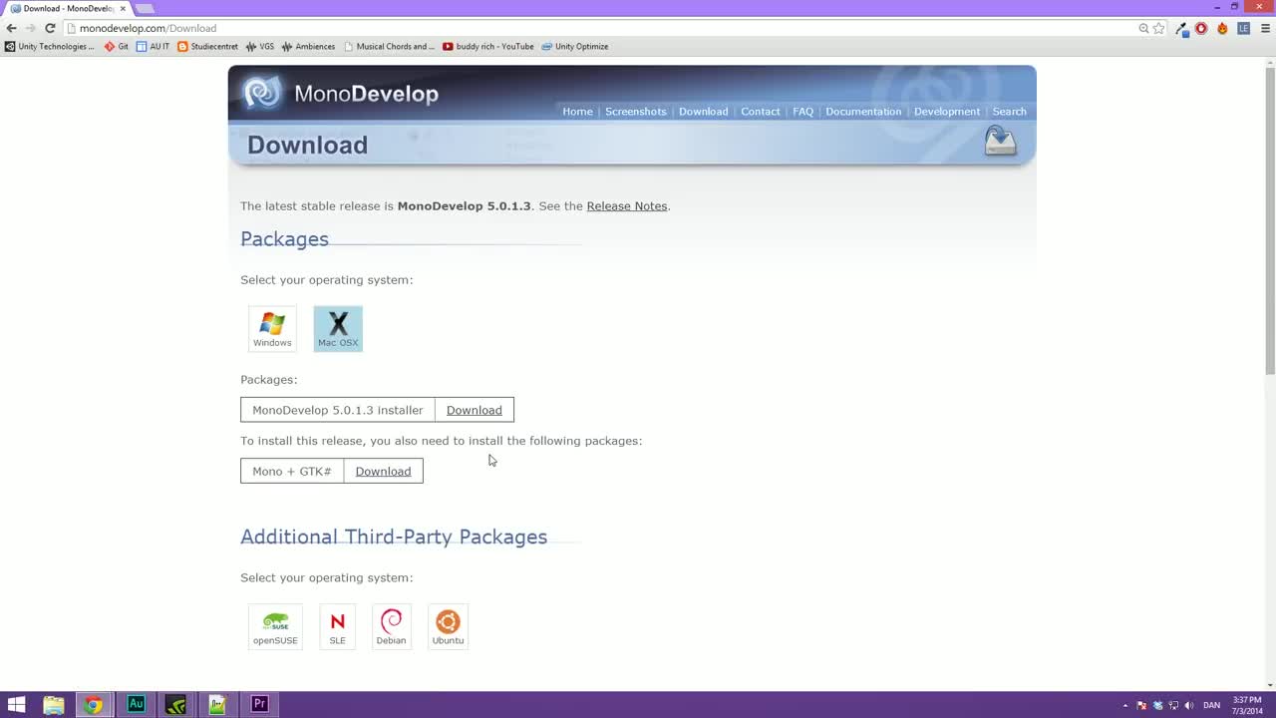The width and height of the screenshot is (1276, 718).
Task: Open the Home navigation item
Action: 577,112
